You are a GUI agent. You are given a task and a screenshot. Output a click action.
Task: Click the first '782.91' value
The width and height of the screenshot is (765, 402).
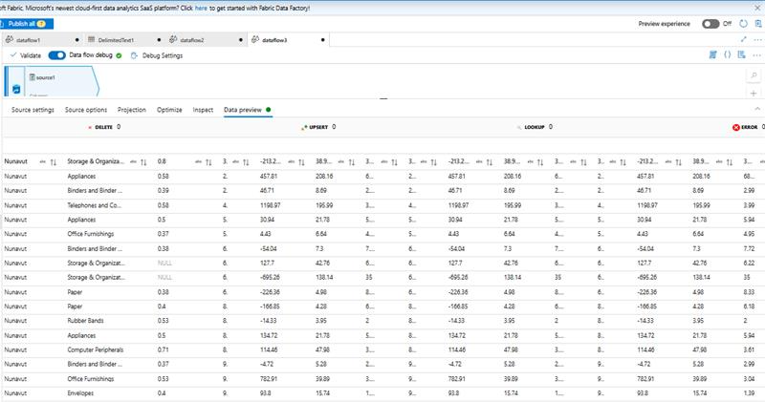point(269,379)
